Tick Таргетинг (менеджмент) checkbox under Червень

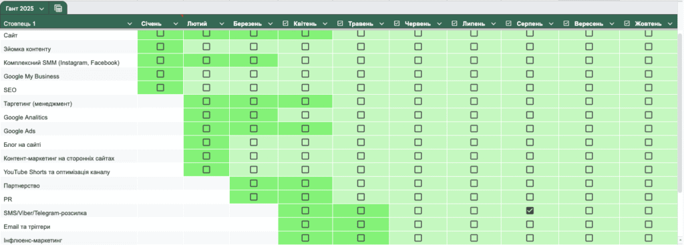418,101
